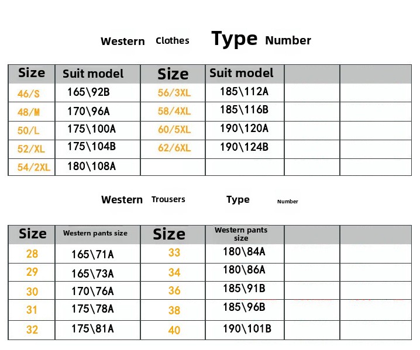Select suit model 175\104B
This screenshot has width=420, height=350.
(91, 147)
